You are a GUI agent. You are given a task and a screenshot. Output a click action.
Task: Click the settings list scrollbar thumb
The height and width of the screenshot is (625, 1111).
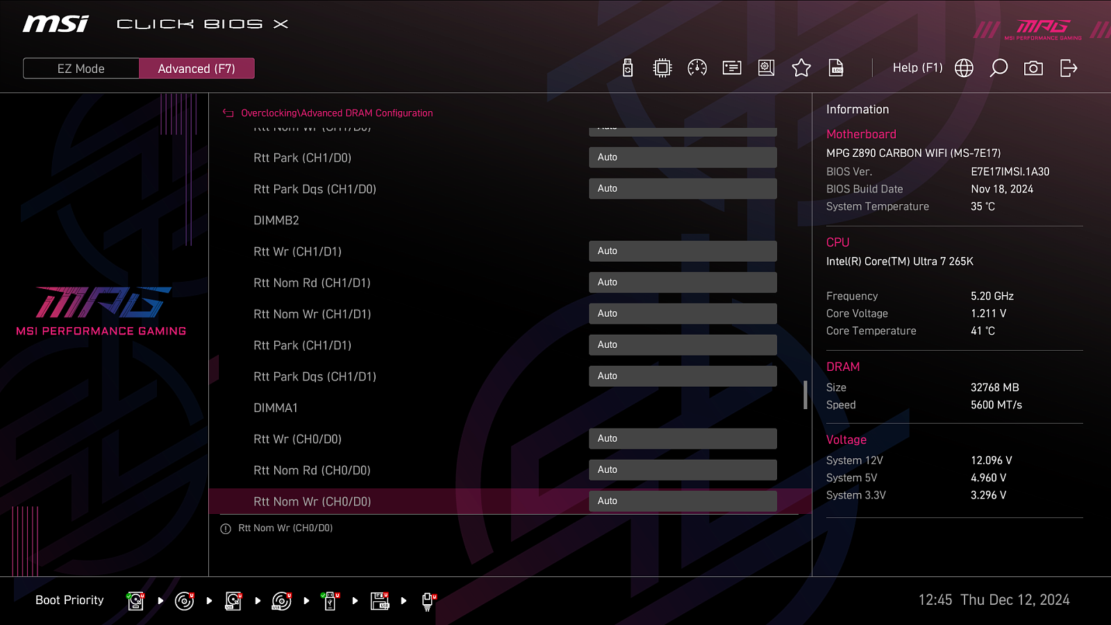[x=805, y=395]
